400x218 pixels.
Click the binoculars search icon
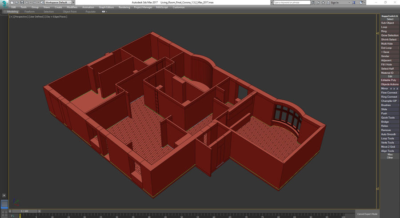point(313,3)
